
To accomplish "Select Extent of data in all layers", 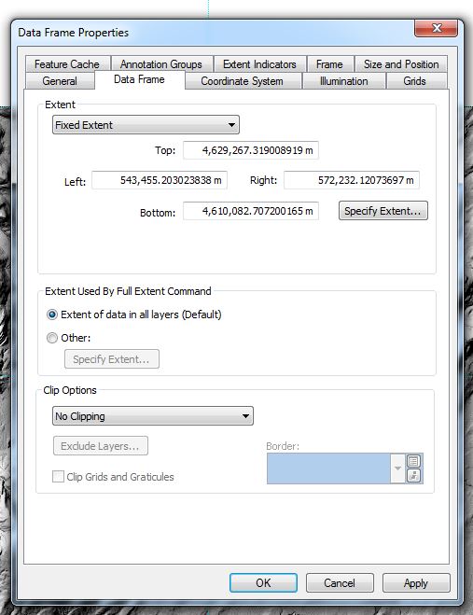I will (x=51, y=314).
